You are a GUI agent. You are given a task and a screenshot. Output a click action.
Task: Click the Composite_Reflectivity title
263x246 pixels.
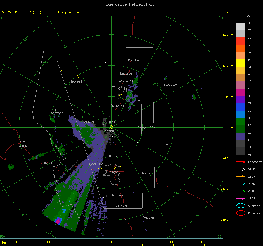click(x=131, y=4)
